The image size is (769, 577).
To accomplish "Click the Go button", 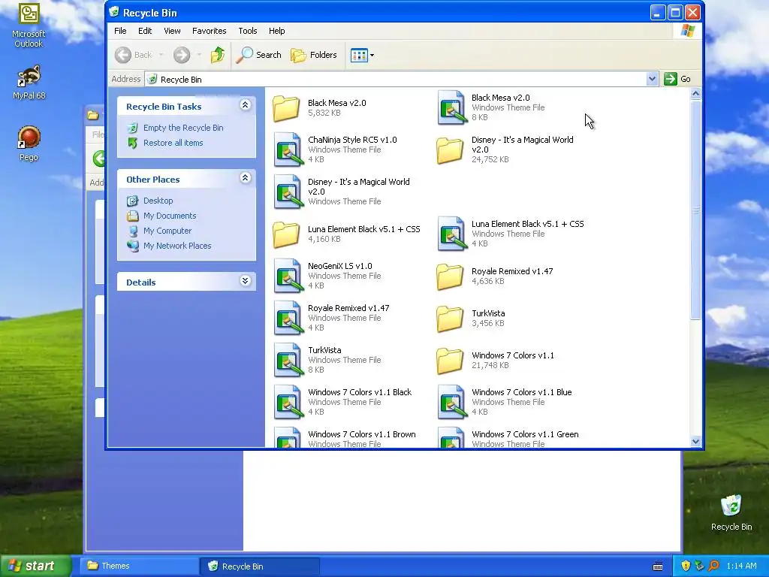I will [677, 79].
